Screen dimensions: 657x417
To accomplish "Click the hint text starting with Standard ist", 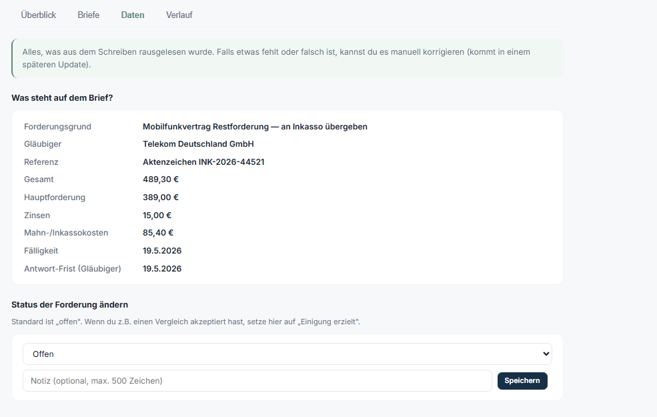I will point(185,322).
